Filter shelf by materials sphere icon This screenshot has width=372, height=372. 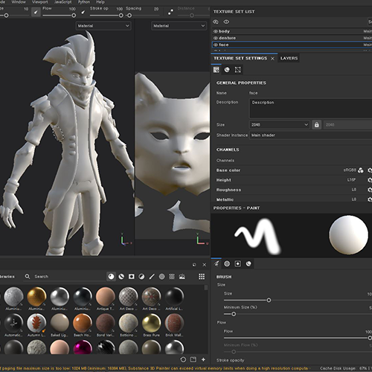[x=111, y=277]
